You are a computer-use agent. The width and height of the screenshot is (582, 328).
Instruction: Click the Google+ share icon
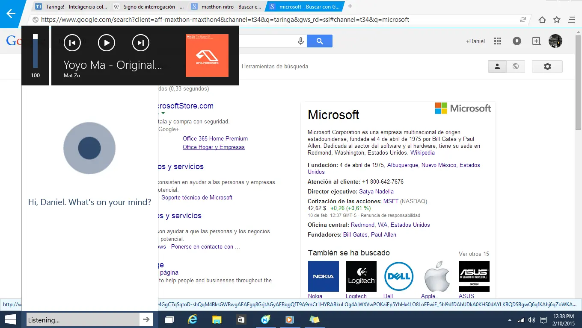[536, 41]
